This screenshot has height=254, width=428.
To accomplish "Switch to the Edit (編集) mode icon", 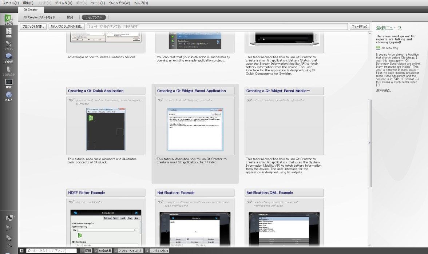I will pyautogui.click(x=8, y=32).
